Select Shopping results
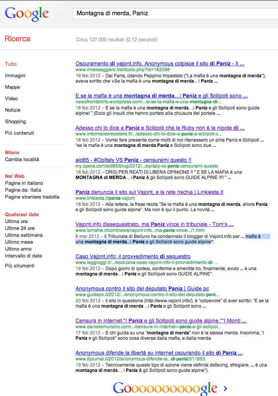This screenshot has height=396, width=278. click(15, 121)
